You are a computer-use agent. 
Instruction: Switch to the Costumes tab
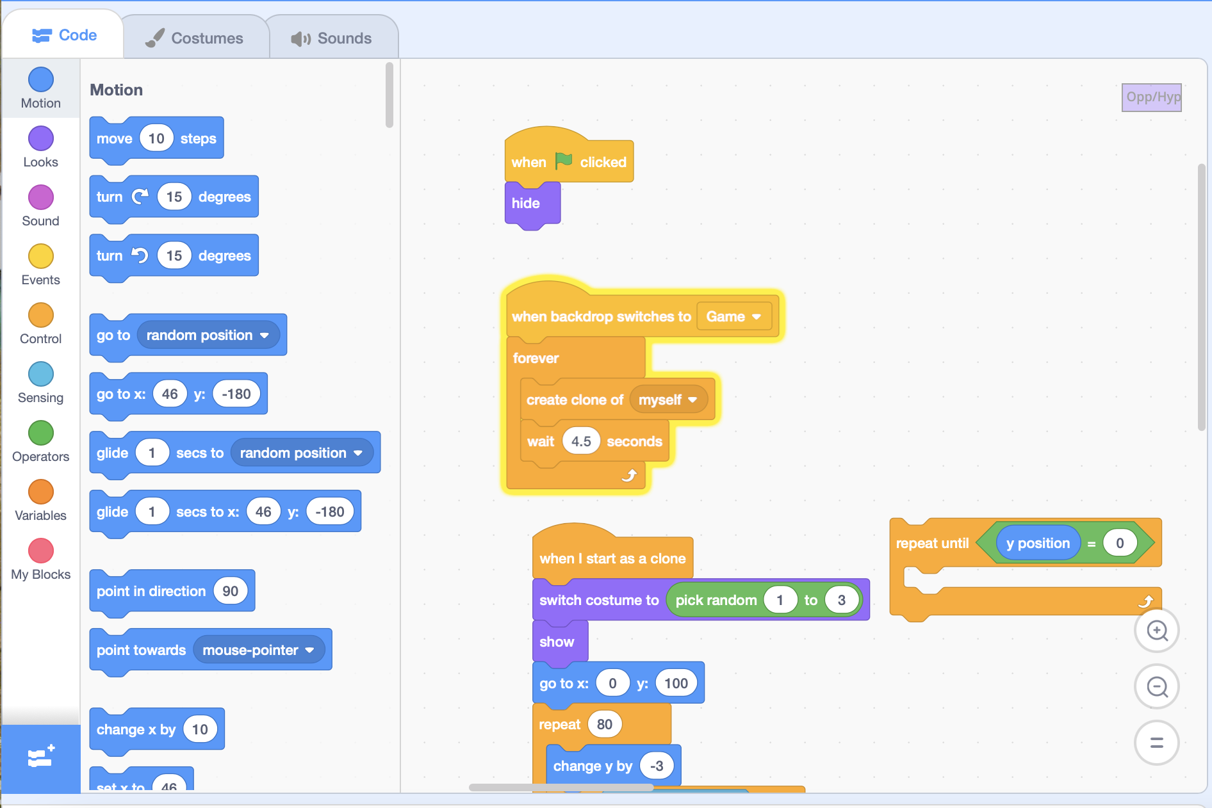(195, 38)
